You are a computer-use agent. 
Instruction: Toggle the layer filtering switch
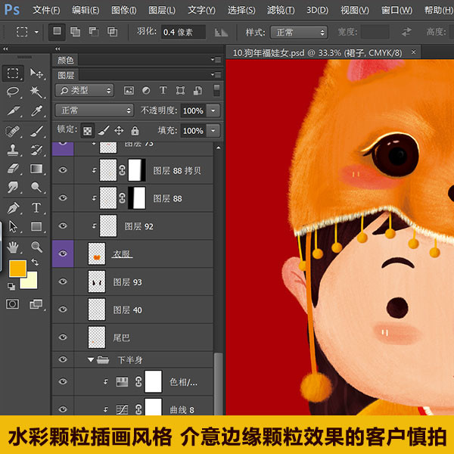[216, 90]
